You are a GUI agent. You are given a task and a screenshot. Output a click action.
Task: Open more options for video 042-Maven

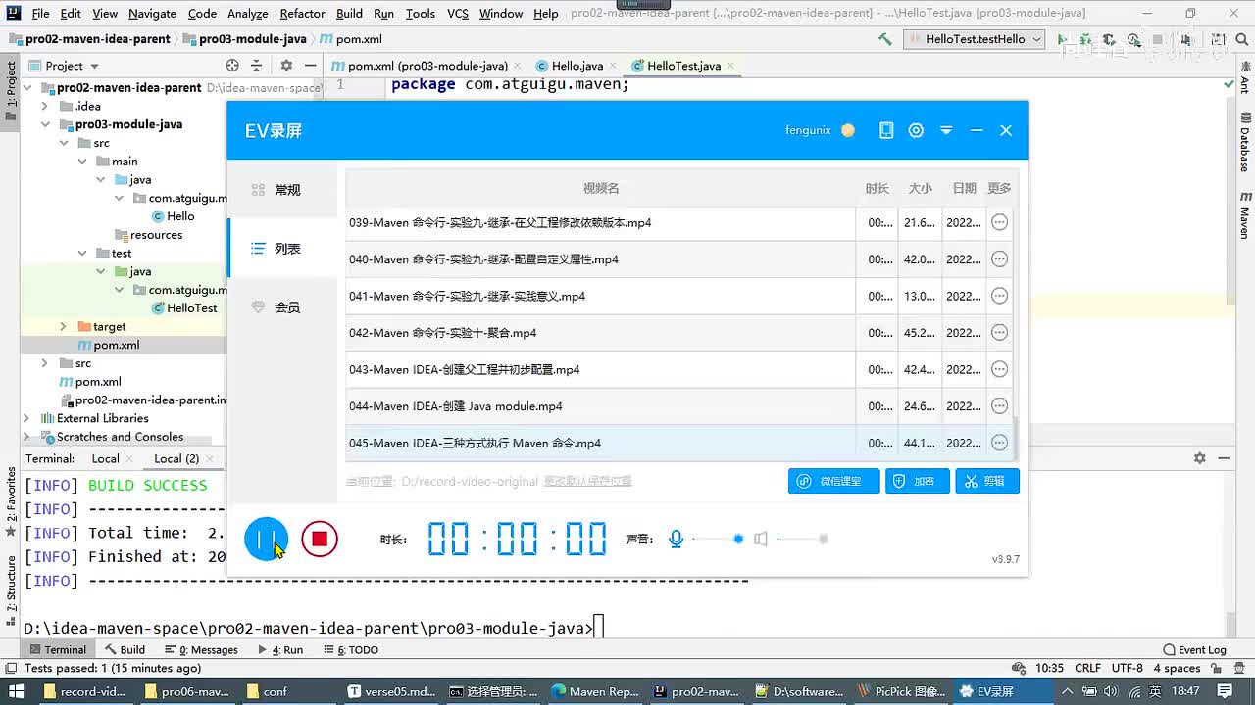999,333
